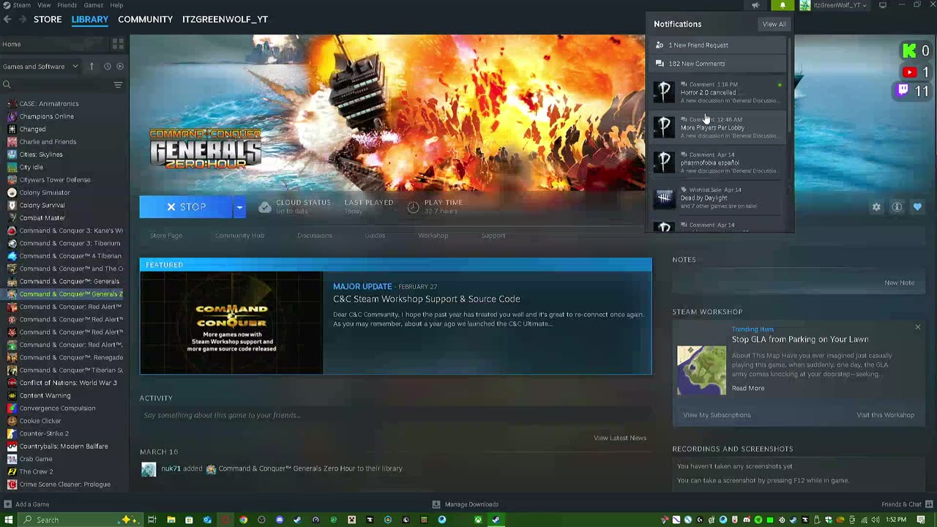Stop the running game
The height and width of the screenshot is (527, 937).
click(186, 207)
